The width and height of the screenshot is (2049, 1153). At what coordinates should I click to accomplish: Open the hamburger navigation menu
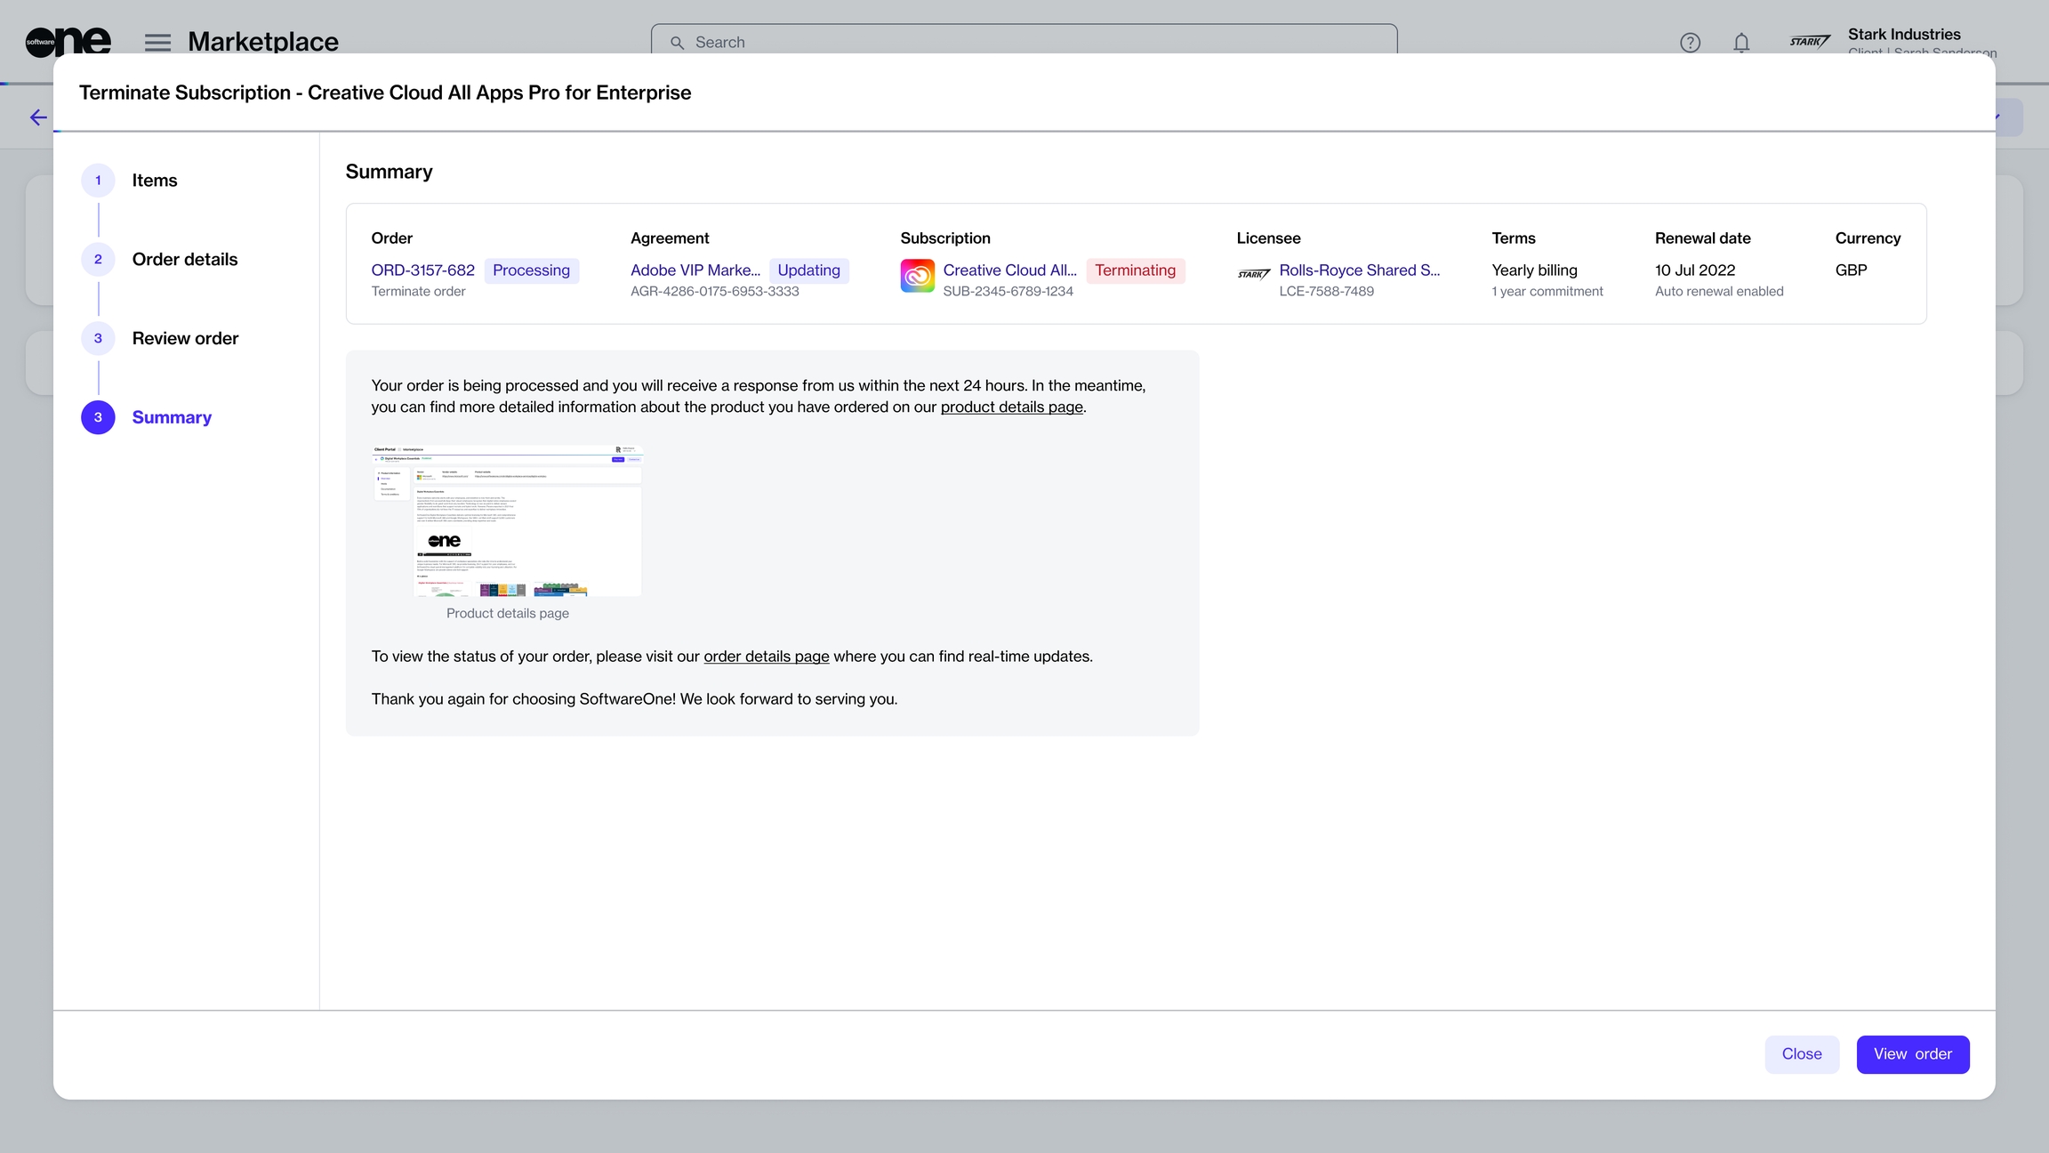tap(157, 42)
